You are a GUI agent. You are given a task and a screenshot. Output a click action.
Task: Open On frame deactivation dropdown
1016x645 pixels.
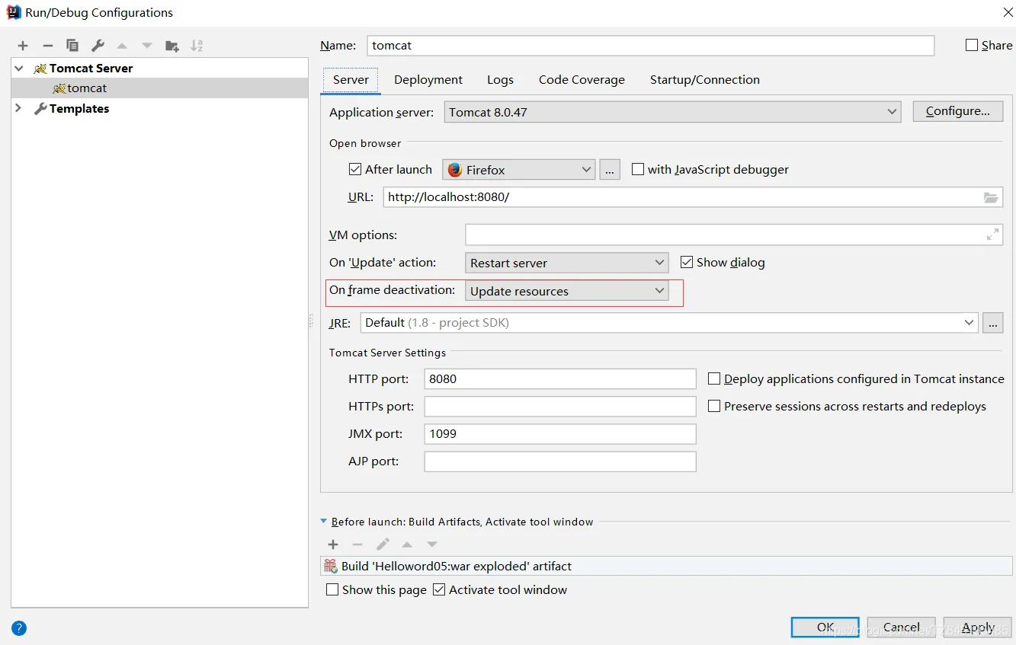pyautogui.click(x=567, y=291)
